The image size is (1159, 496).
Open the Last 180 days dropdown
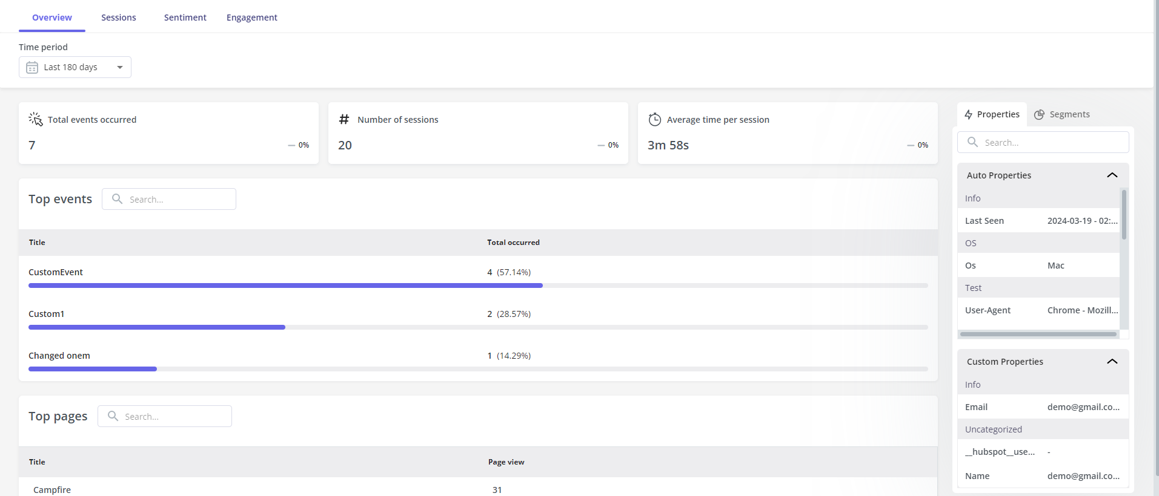click(119, 67)
